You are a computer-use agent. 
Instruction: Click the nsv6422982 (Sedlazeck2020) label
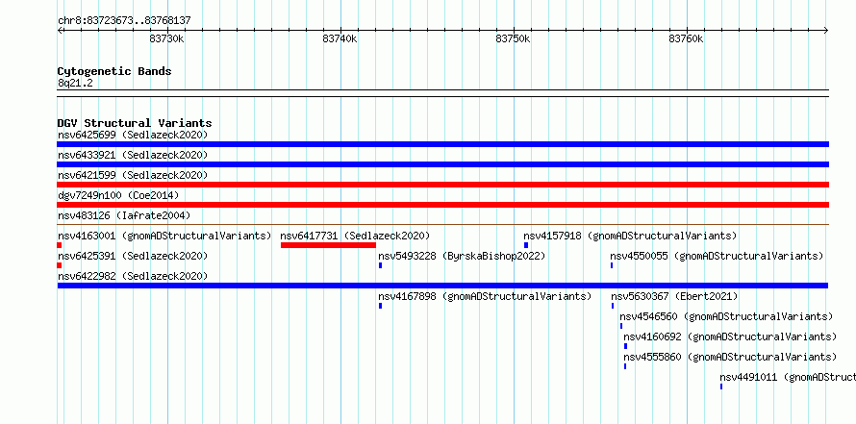(x=133, y=276)
